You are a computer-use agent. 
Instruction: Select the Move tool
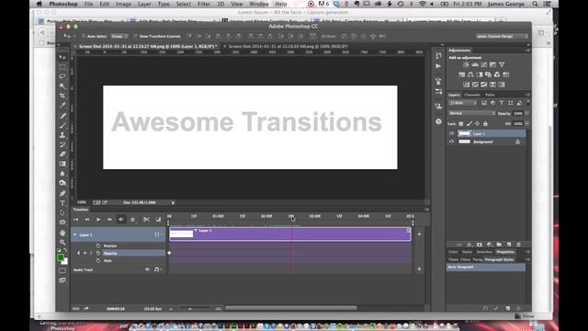(62, 57)
